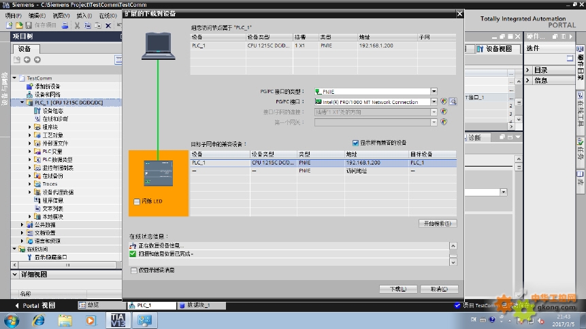Open the Insert (I) menu

tap(84, 16)
